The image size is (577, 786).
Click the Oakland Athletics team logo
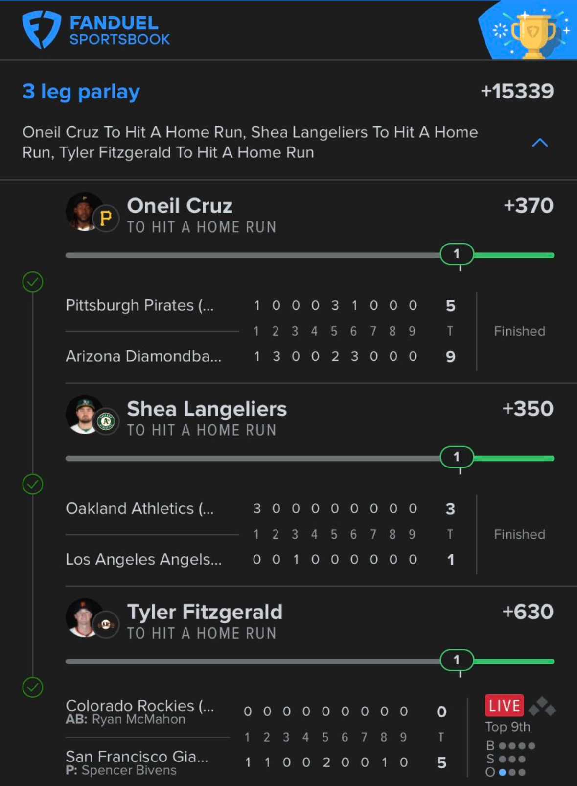pyautogui.click(x=106, y=421)
